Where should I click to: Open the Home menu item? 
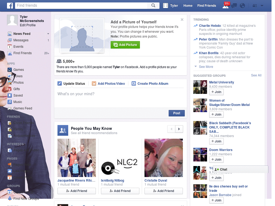(188, 6)
